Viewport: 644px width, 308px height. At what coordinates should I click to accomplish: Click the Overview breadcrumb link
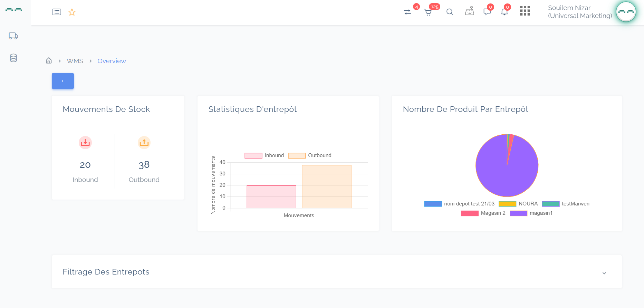coord(112,61)
